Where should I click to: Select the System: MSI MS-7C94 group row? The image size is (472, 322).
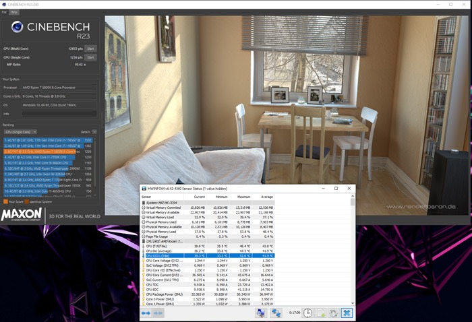[x=208, y=203]
